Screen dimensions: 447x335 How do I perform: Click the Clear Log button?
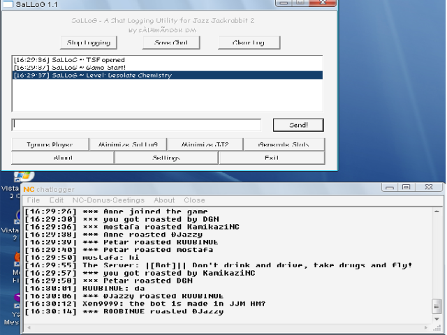(x=249, y=43)
